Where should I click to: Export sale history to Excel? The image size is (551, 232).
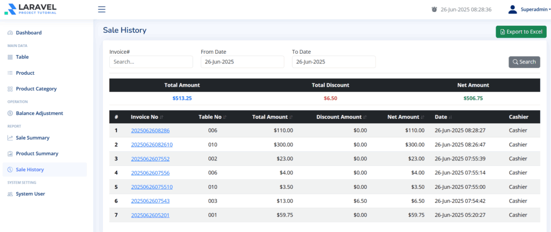click(x=520, y=32)
